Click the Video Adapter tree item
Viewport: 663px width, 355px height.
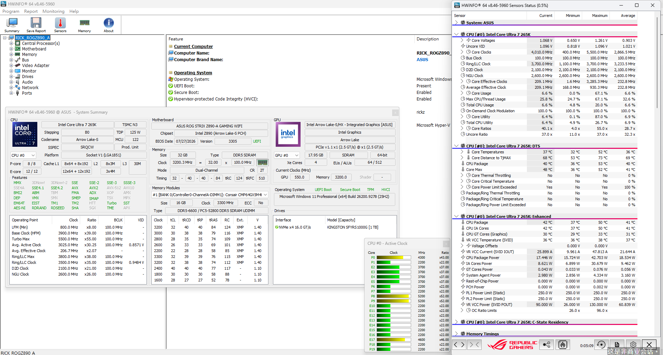coord(36,66)
